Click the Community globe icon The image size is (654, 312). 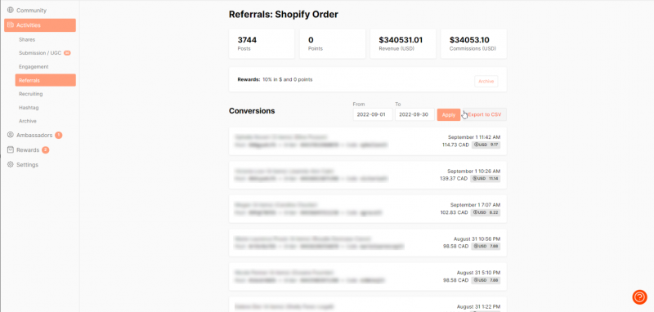tap(11, 11)
